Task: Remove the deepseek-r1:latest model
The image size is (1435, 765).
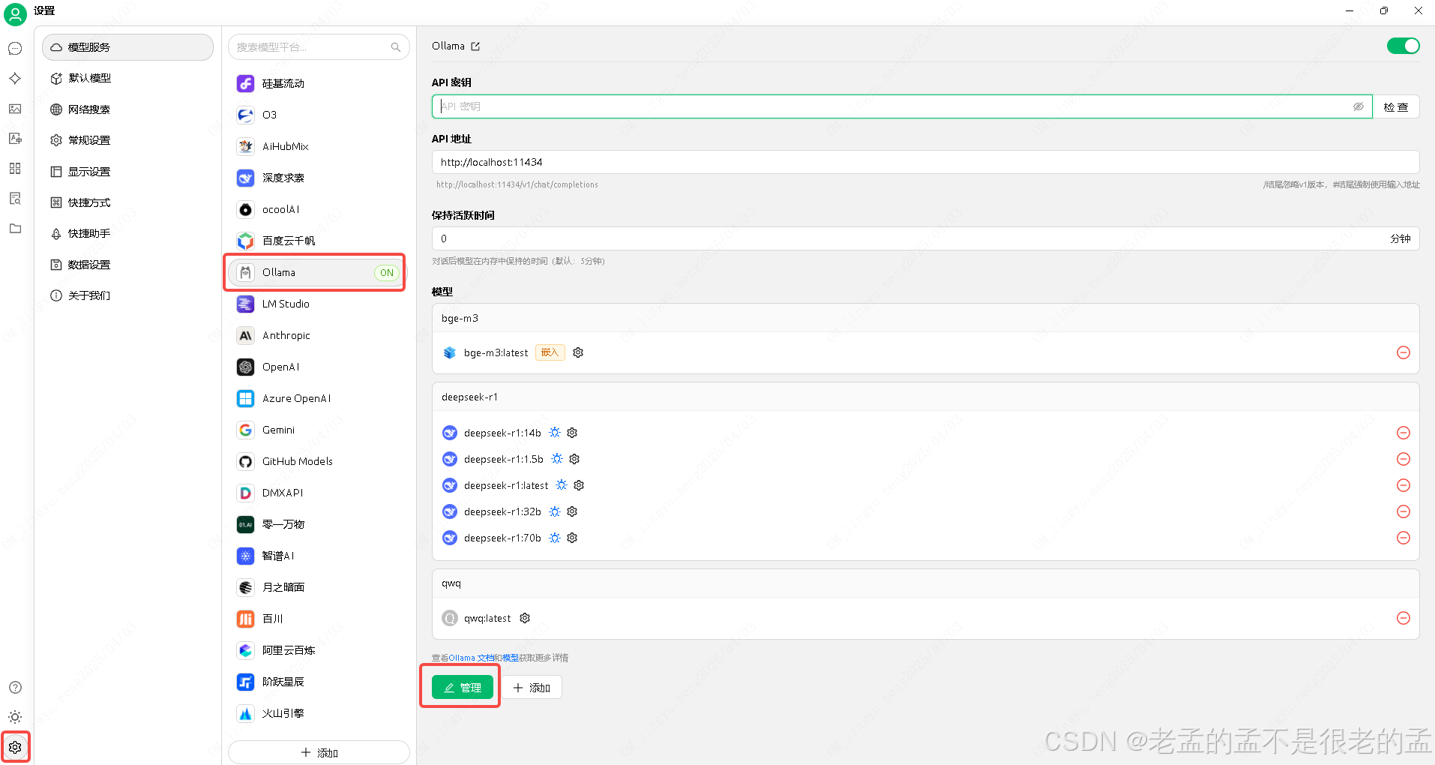Action: coord(1404,485)
